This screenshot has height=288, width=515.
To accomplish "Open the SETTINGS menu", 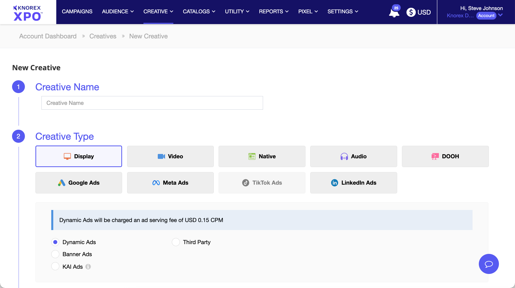I will point(343,12).
